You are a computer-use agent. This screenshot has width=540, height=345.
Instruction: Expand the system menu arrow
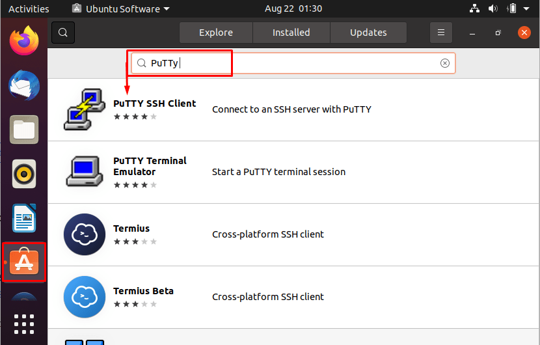coord(526,8)
